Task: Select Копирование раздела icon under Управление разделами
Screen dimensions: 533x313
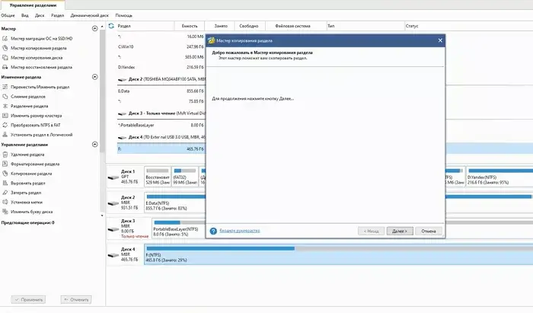Action: (5, 174)
